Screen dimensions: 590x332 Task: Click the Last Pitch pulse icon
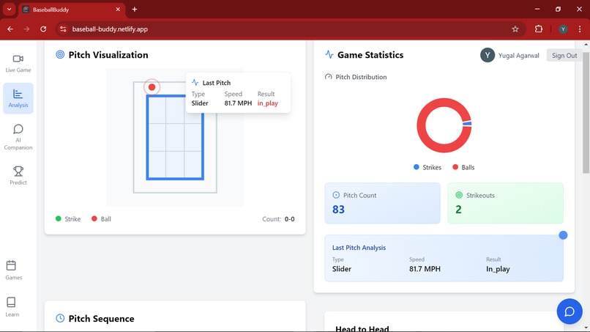tap(195, 83)
